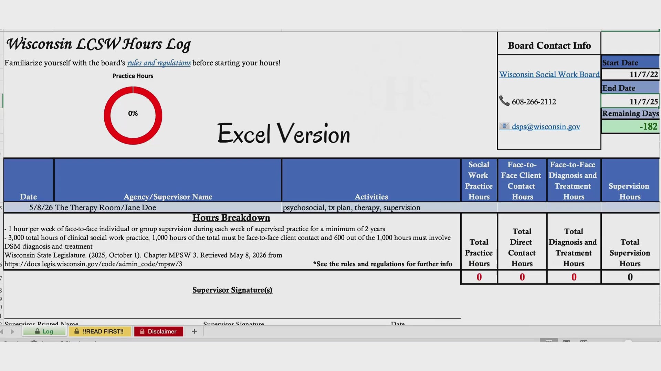This screenshot has height=371, width=661.
Task: Select the Remaining Days value -182
Action: click(630, 126)
